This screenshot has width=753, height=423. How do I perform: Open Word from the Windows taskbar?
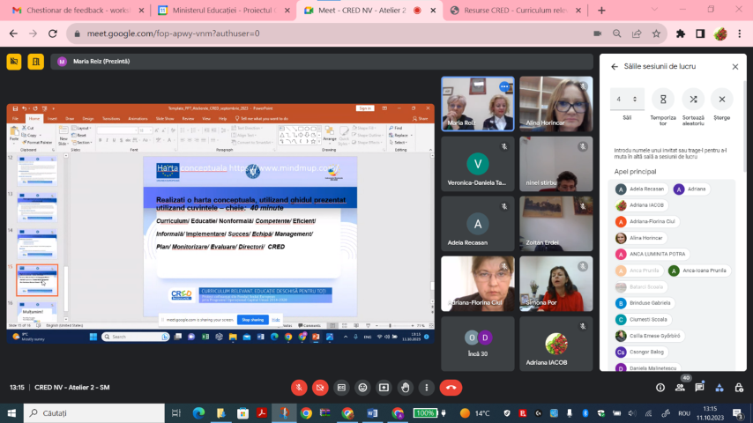coord(371,413)
